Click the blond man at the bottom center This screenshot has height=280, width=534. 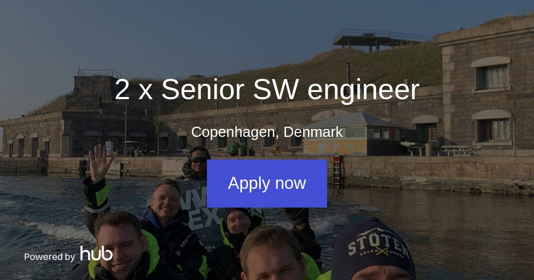(272, 253)
